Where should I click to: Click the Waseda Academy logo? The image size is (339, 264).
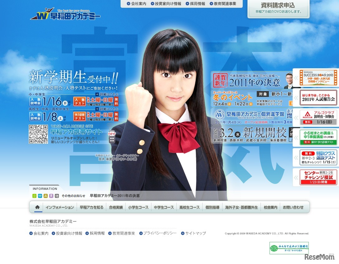(x=65, y=14)
